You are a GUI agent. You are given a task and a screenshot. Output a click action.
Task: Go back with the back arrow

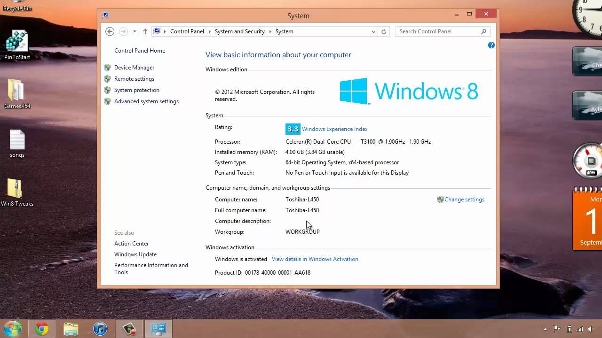tap(110, 31)
